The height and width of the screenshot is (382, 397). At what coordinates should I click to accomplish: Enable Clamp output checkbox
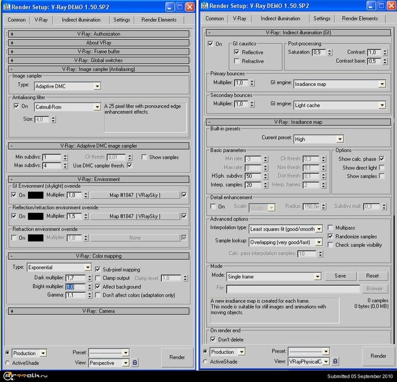coord(98,278)
